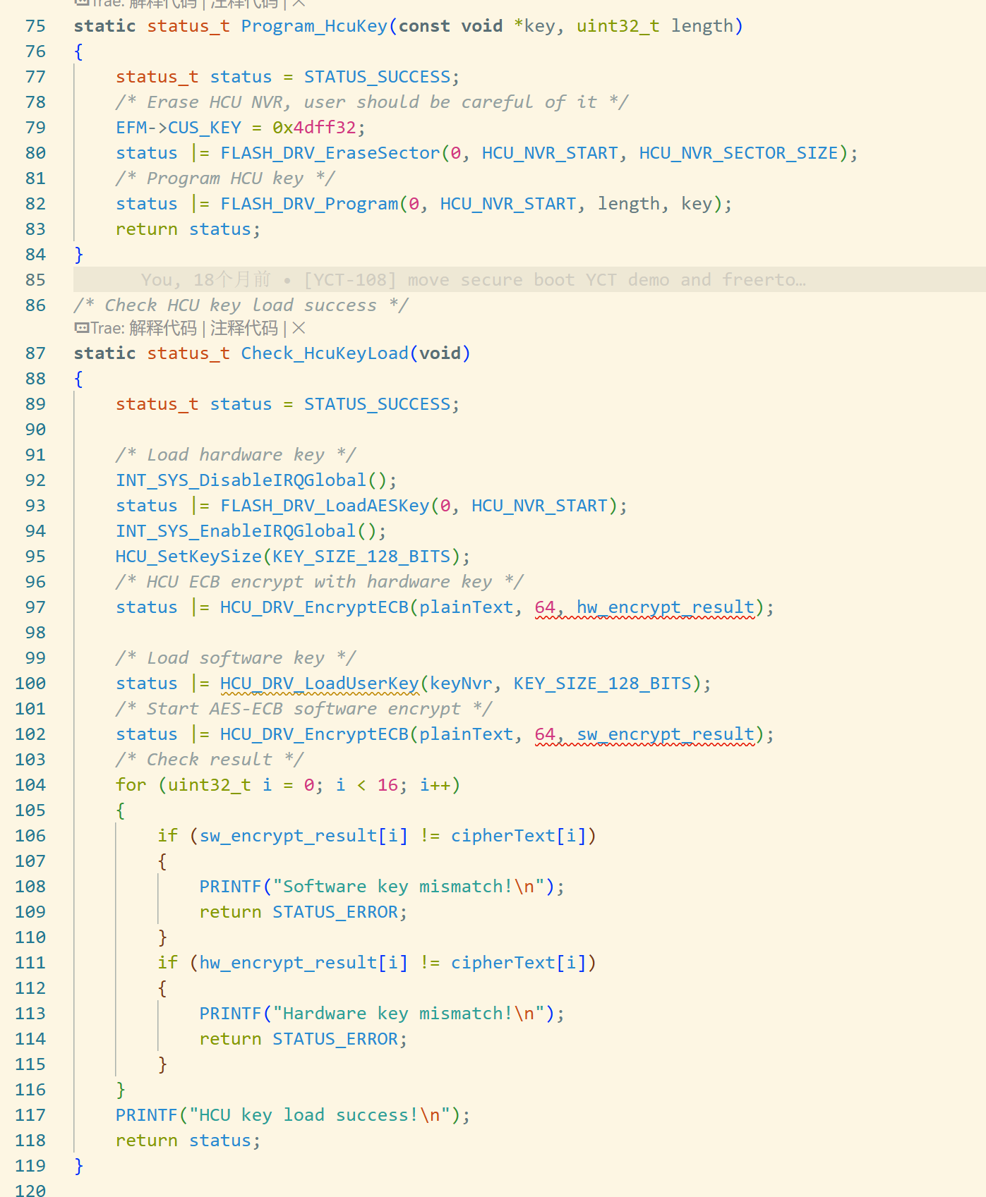Click line number 87 in the gutter
This screenshot has height=1197, width=986.
click(x=35, y=353)
